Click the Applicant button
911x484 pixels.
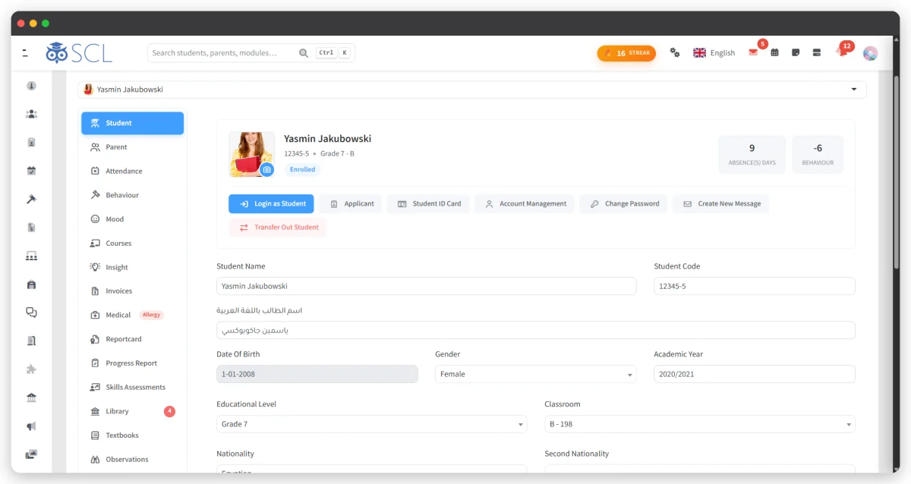(351, 203)
